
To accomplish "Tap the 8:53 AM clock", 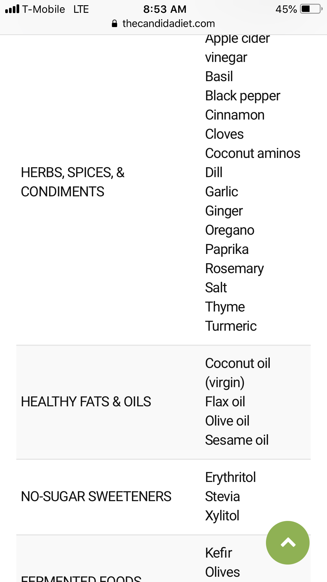I will tap(165, 9).
